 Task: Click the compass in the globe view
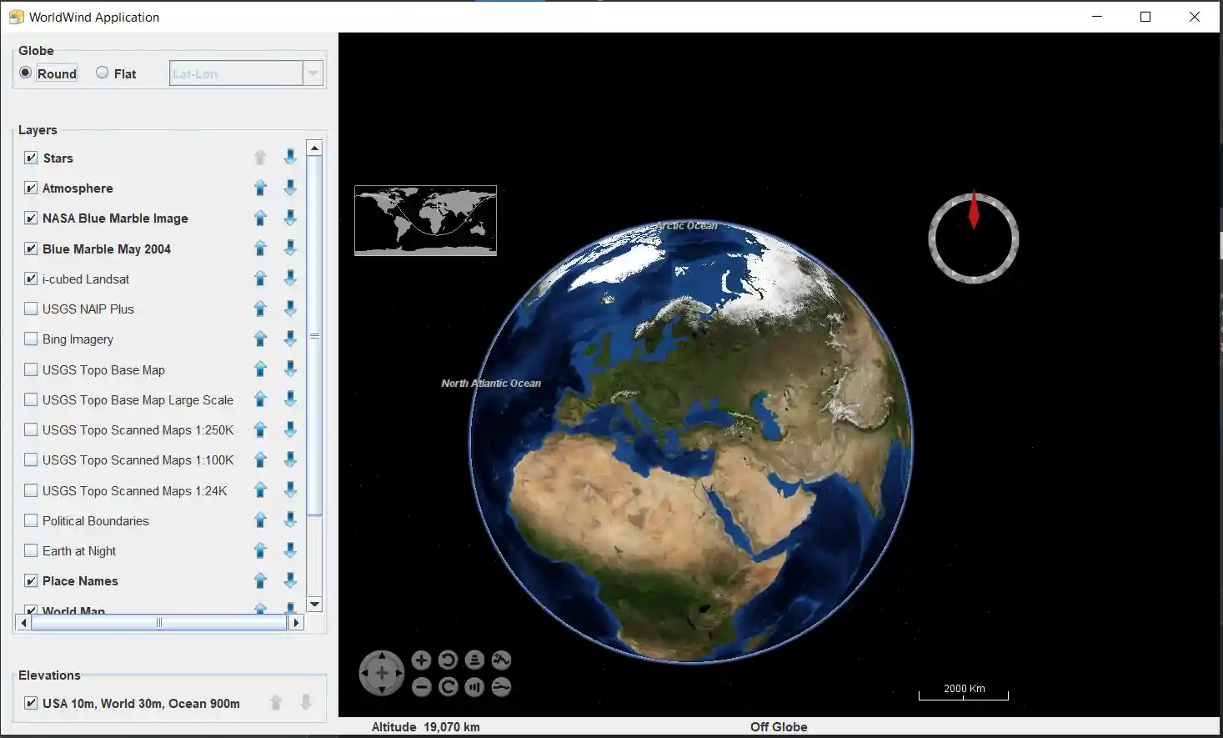pos(973,238)
